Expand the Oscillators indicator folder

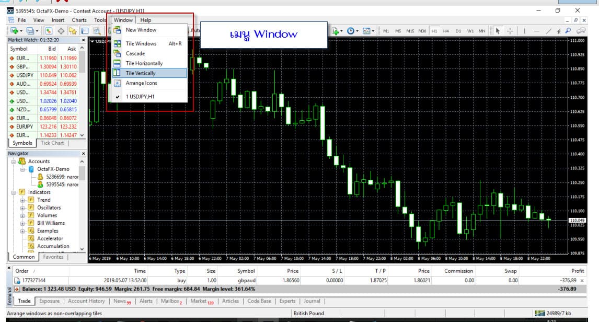(22, 208)
